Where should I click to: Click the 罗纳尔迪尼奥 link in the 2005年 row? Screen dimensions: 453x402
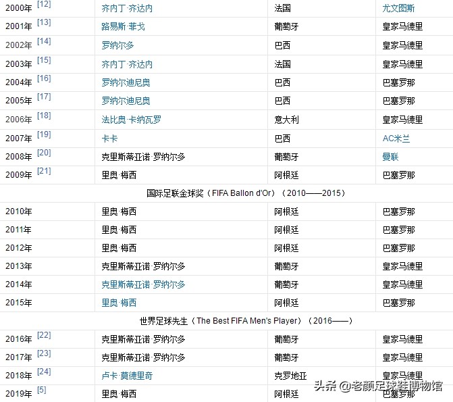(126, 101)
